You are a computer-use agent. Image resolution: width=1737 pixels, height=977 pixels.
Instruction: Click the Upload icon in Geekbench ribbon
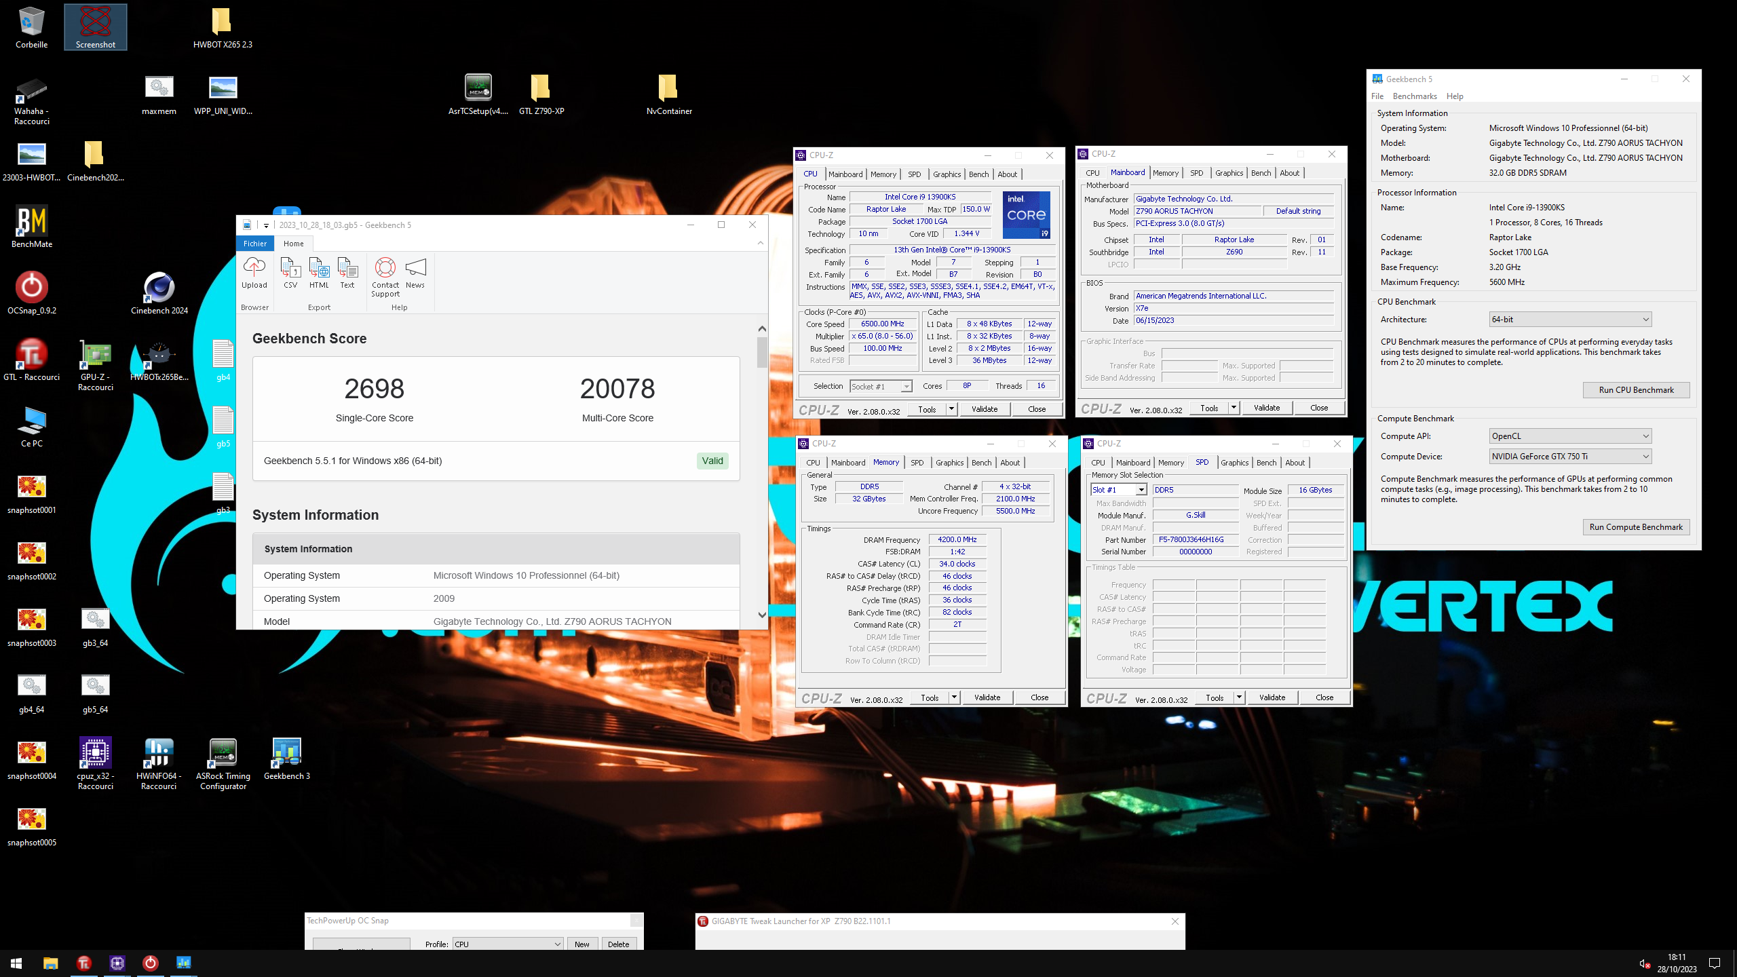(254, 273)
